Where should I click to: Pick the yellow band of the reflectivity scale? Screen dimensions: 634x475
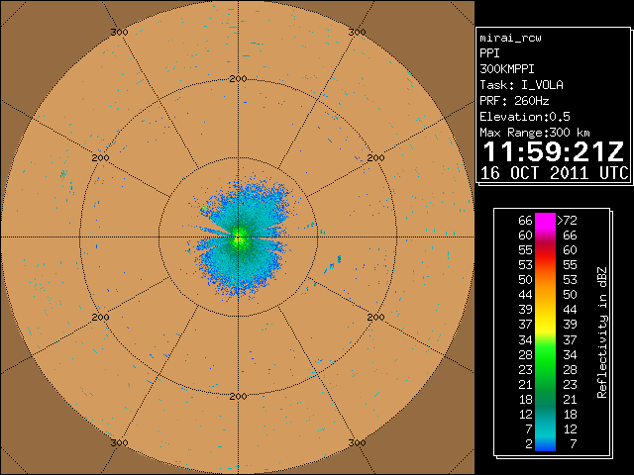click(x=545, y=324)
